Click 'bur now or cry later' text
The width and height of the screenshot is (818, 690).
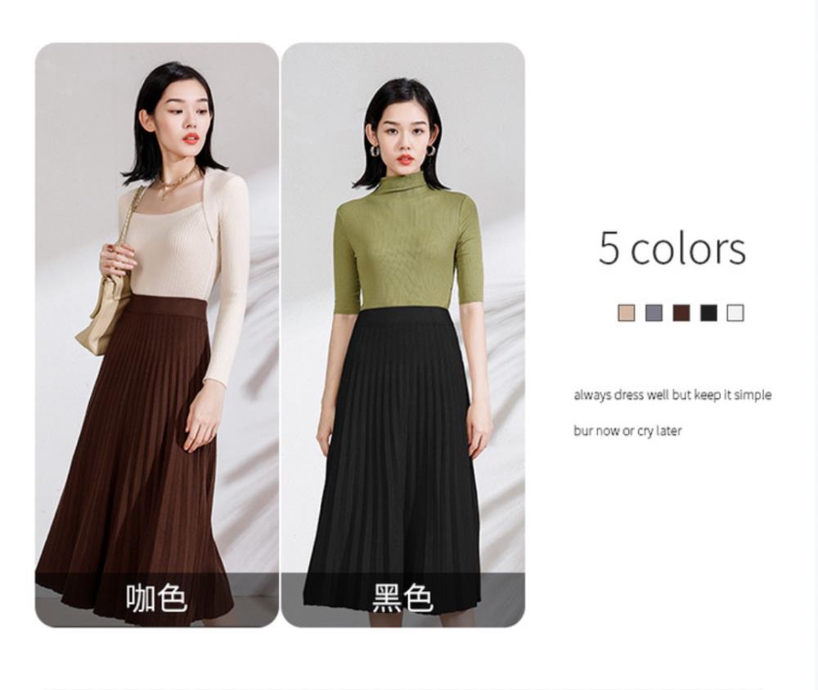pyautogui.click(x=627, y=431)
